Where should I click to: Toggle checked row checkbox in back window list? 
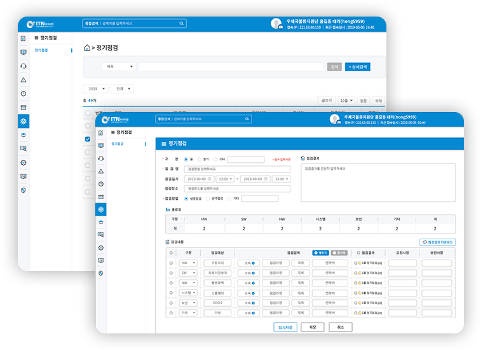(88, 139)
